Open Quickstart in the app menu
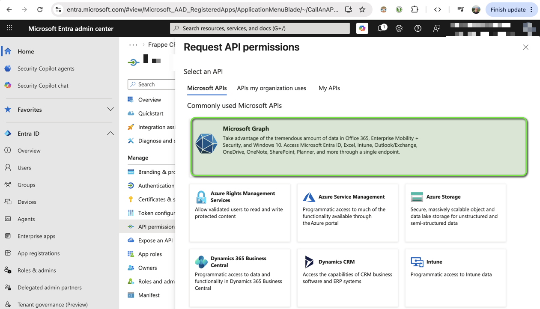The height and width of the screenshot is (309, 540). pos(151,113)
